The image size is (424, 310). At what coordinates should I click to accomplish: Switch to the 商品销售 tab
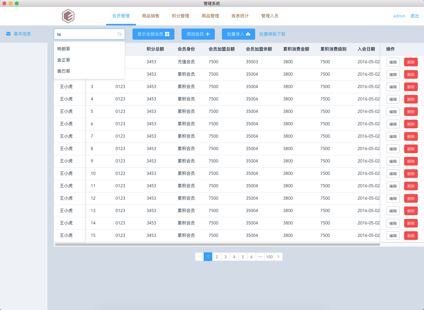151,16
